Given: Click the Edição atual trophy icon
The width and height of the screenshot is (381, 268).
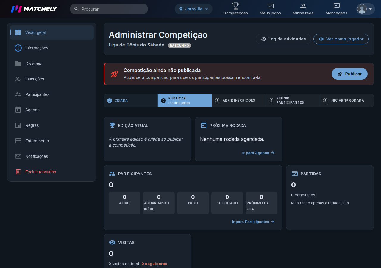Looking at the screenshot, I should (x=112, y=125).
